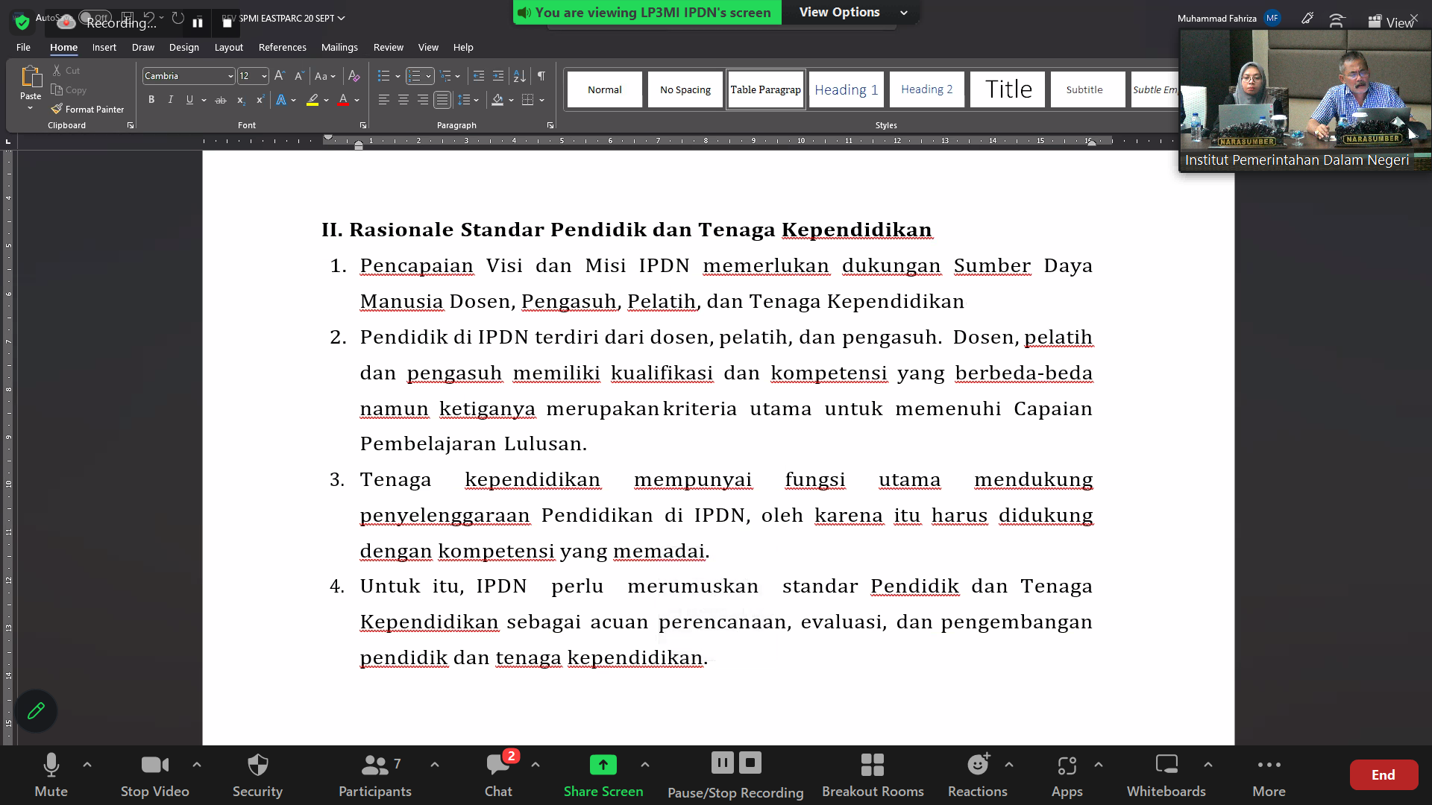1432x805 pixels.
Task: Click the green annotate pencil button
Action: 36,711
